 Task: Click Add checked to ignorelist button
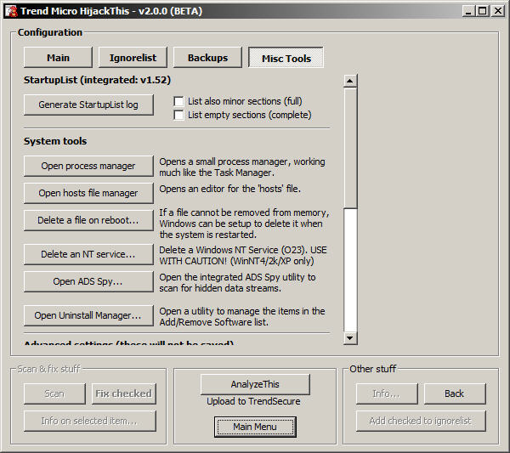tap(421, 421)
